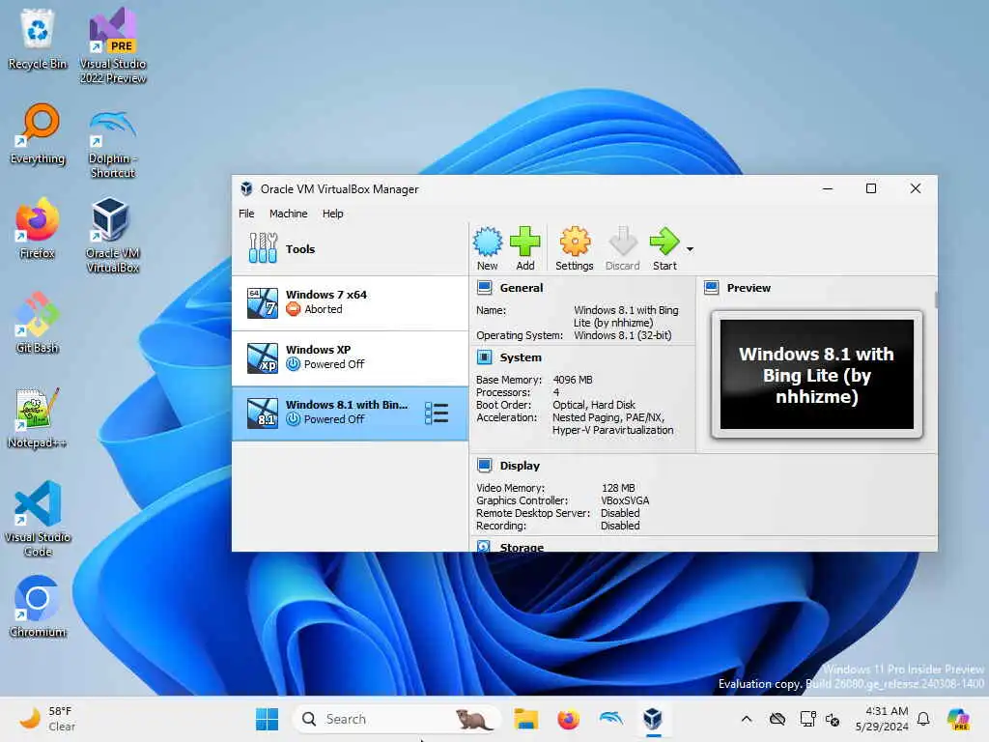Click the General section monitor icon
989x742 pixels.
click(485, 288)
